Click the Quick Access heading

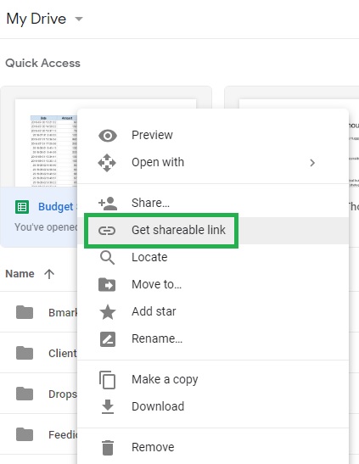point(43,63)
